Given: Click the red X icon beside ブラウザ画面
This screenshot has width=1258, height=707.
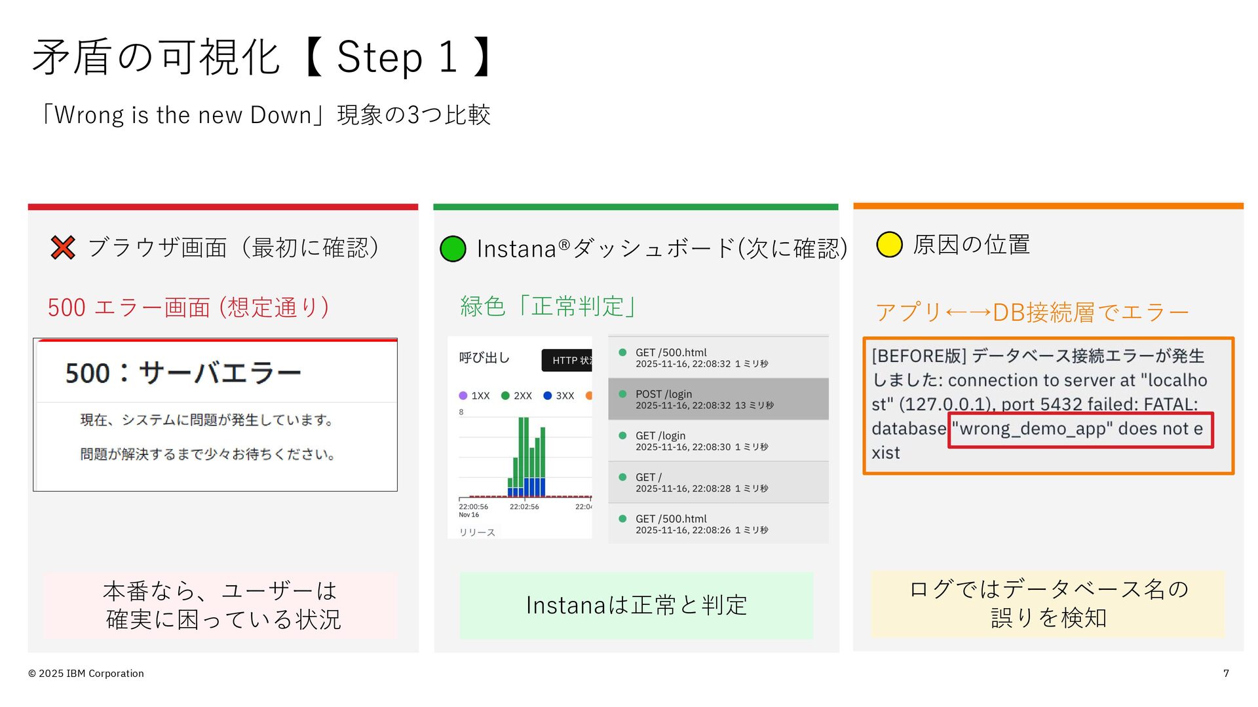Looking at the screenshot, I should point(63,247).
